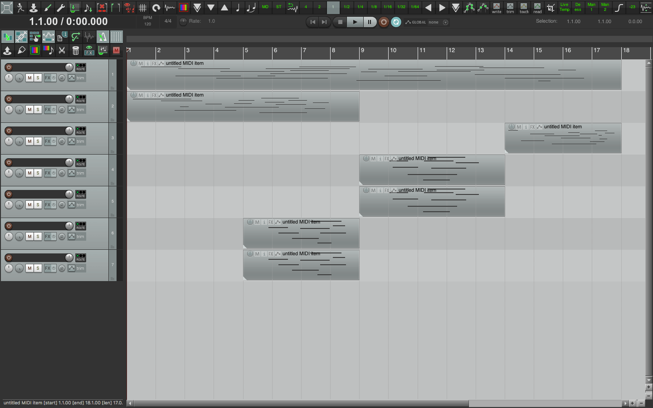Select the 1/16 grid division
Image resolution: width=653 pixels, height=408 pixels.
click(x=388, y=7)
